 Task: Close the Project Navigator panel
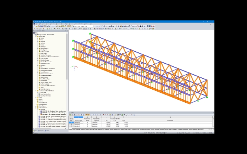[67, 31]
